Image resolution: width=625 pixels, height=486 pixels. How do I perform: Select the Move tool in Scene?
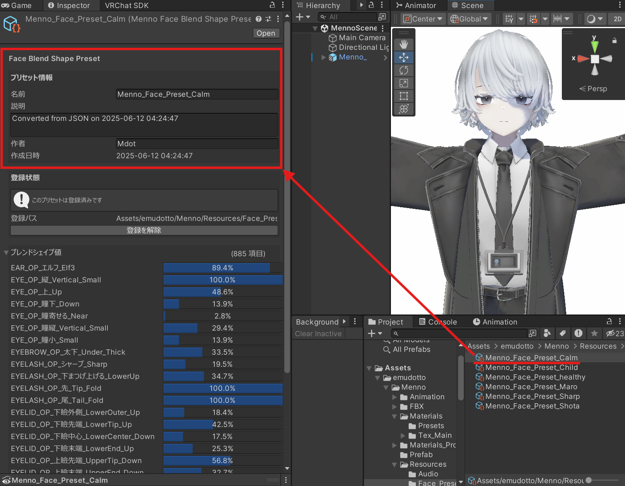pos(403,57)
